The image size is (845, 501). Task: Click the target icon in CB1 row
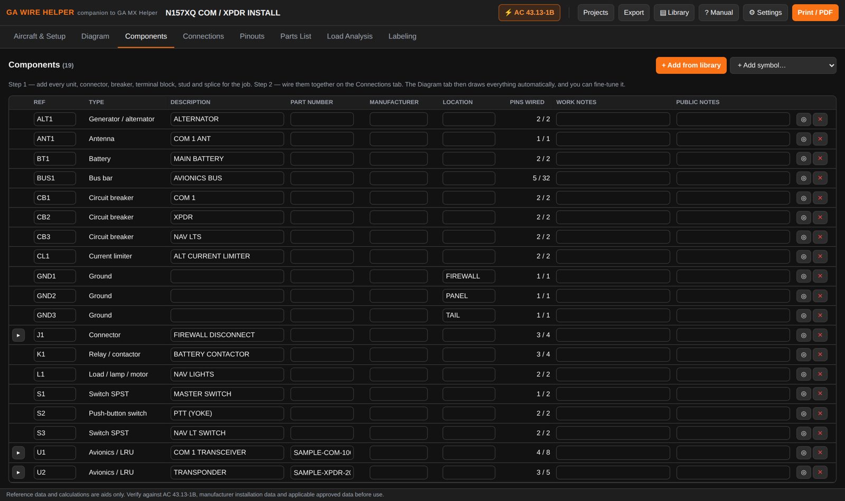[803, 198]
